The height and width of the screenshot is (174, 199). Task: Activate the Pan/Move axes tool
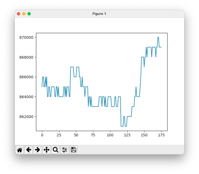(47, 150)
